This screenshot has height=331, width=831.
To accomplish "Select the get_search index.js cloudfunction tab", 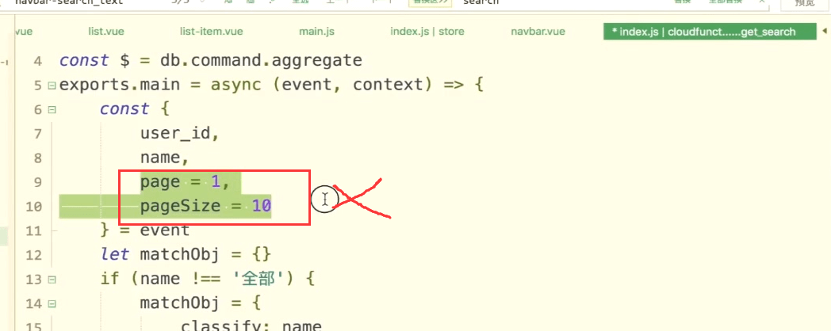I will (x=709, y=32).
